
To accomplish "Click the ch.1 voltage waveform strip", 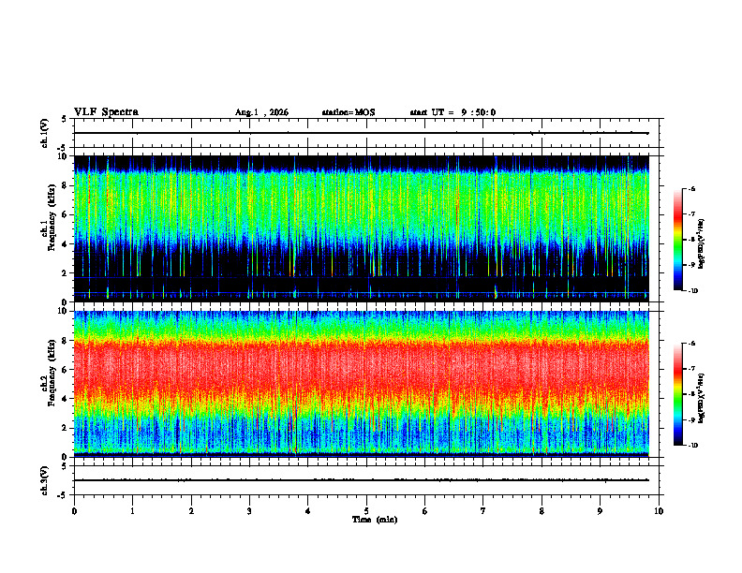I will click(366, 133).
